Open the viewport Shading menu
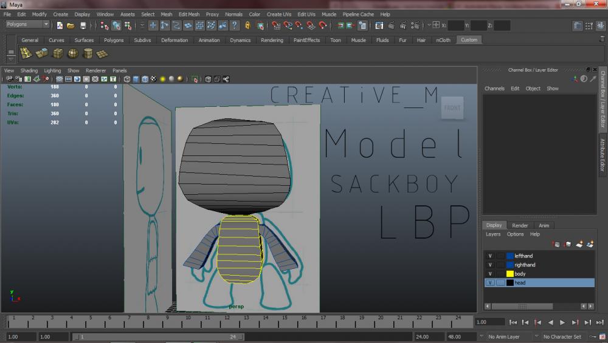This screenshot has height=343, width=608. 29,70
